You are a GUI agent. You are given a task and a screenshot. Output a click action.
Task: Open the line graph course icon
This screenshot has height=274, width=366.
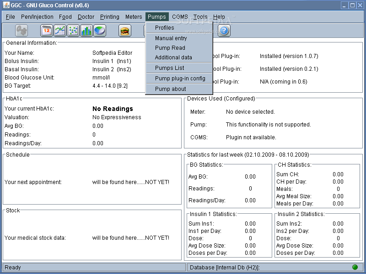pyautogui.click(x=60, y=31)
